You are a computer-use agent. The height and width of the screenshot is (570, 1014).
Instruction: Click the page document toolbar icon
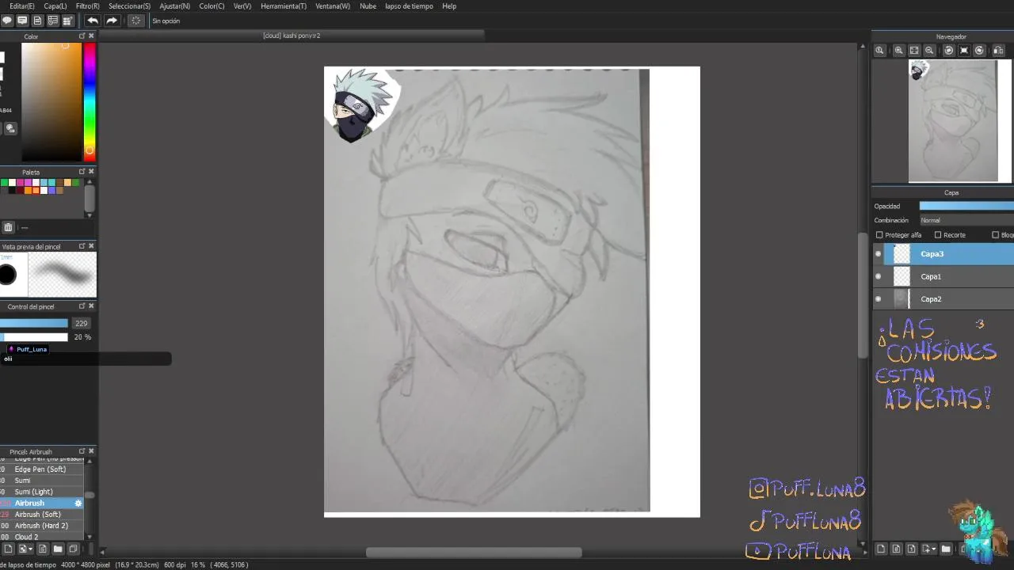(x=37, y=21)
